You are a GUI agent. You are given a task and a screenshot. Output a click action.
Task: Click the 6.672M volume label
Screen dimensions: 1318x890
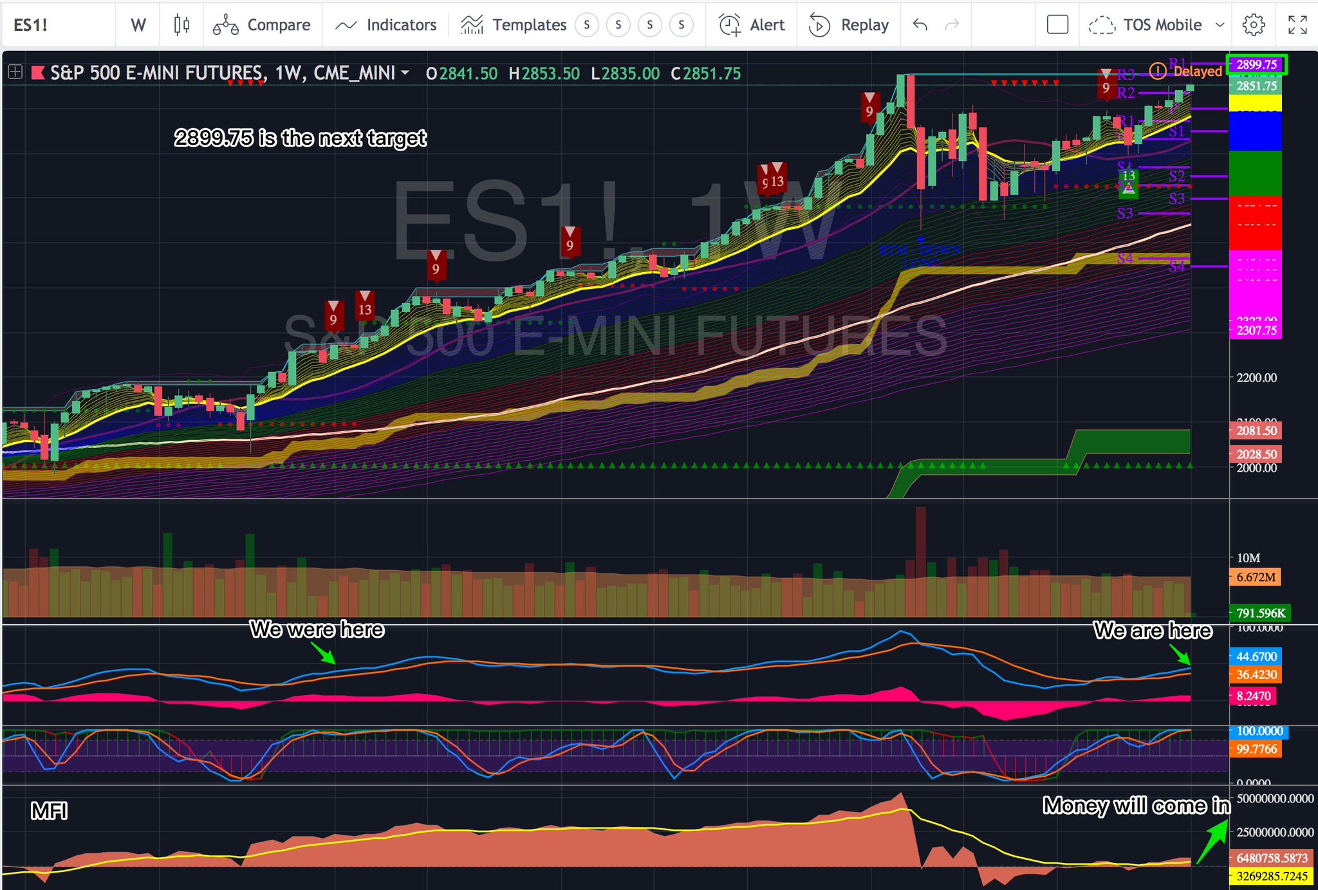point(1256,577)
